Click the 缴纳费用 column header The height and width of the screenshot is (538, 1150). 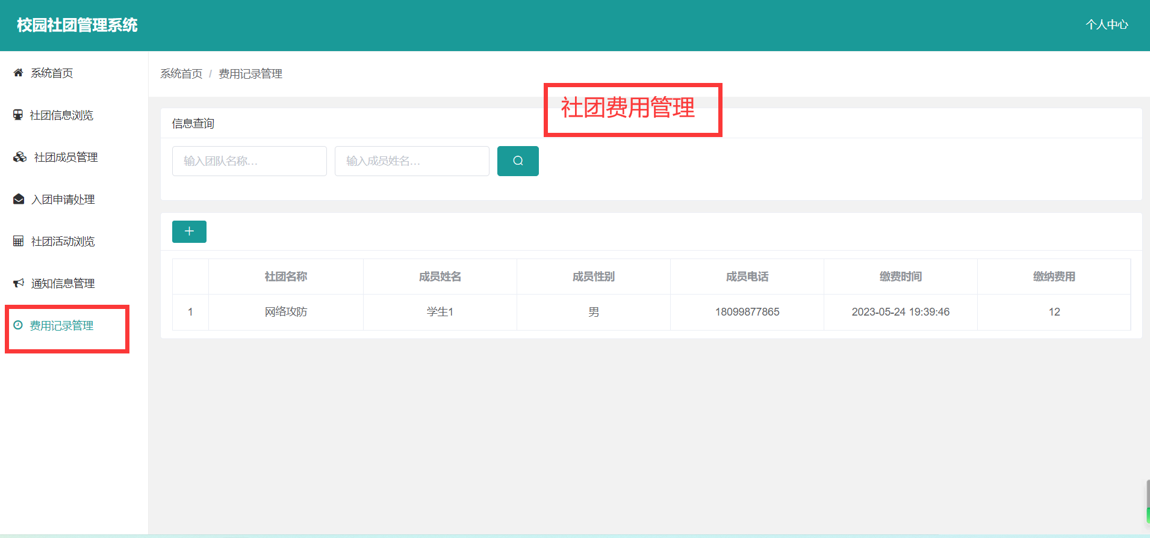[x=1054, y=277]
